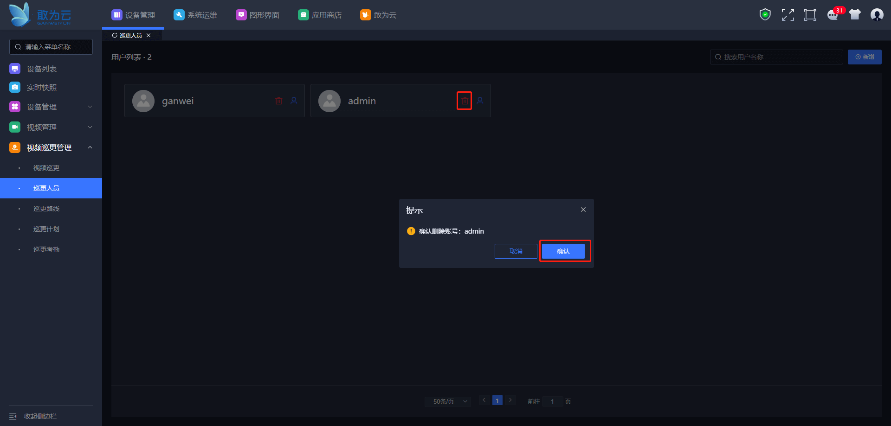Click the 视频巡更管理 orange icon
Viewport: 891px width, 426px height.
(15, 147)
